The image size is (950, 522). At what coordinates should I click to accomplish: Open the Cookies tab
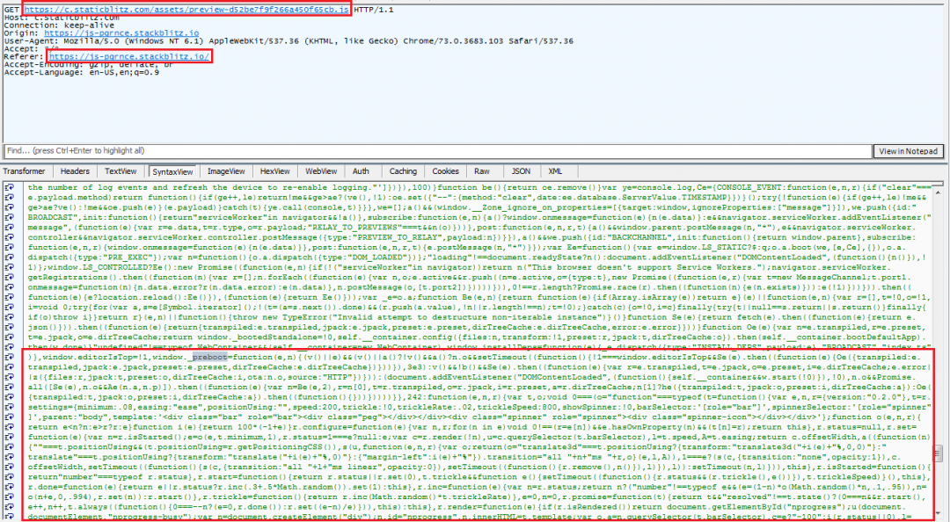(446, 171)
